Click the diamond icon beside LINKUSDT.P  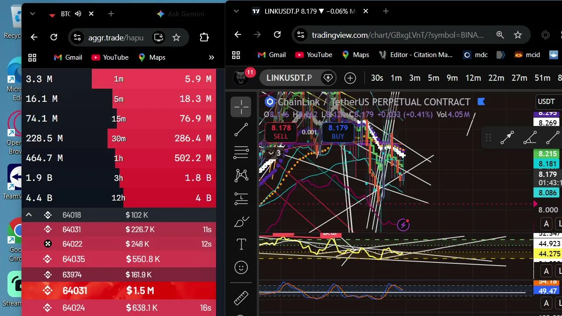pyautogui.click(x=328, y=78)
